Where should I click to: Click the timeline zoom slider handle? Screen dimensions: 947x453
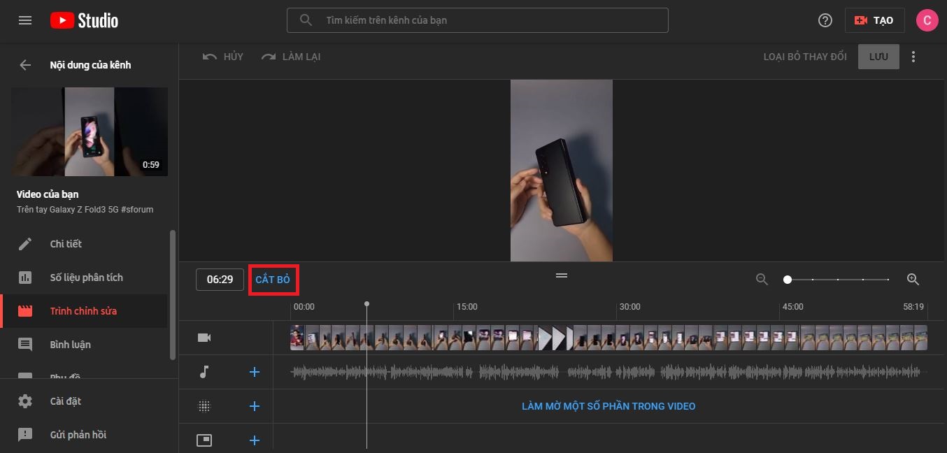point(788,280)
